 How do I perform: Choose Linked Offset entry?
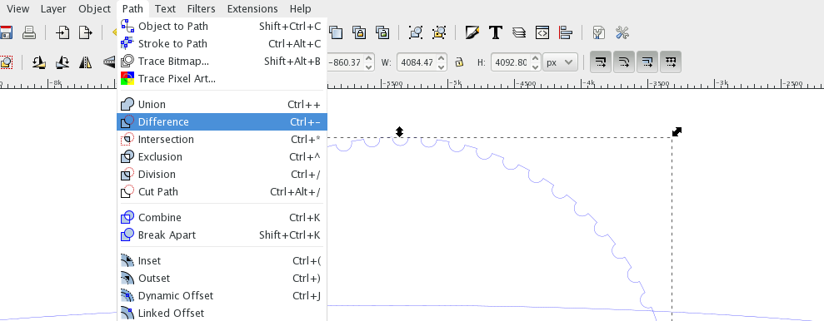[x=222, y=314]
